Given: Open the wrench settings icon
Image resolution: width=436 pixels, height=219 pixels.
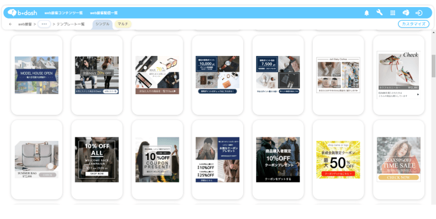Looking at the screenshot, I should point(379,13).
